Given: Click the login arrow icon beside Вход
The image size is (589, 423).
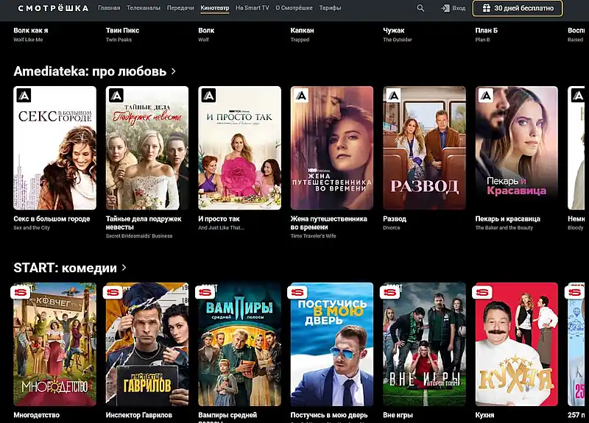Looking at the screenshot, I should click(x=445, y=8).
